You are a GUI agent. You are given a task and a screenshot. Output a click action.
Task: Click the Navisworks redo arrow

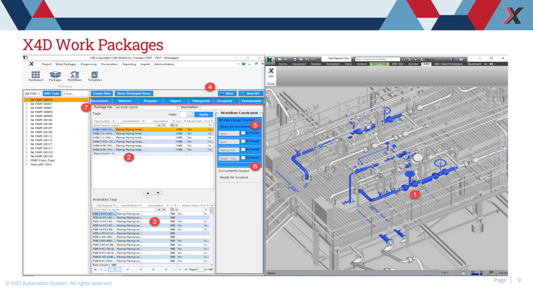point(313,59)
